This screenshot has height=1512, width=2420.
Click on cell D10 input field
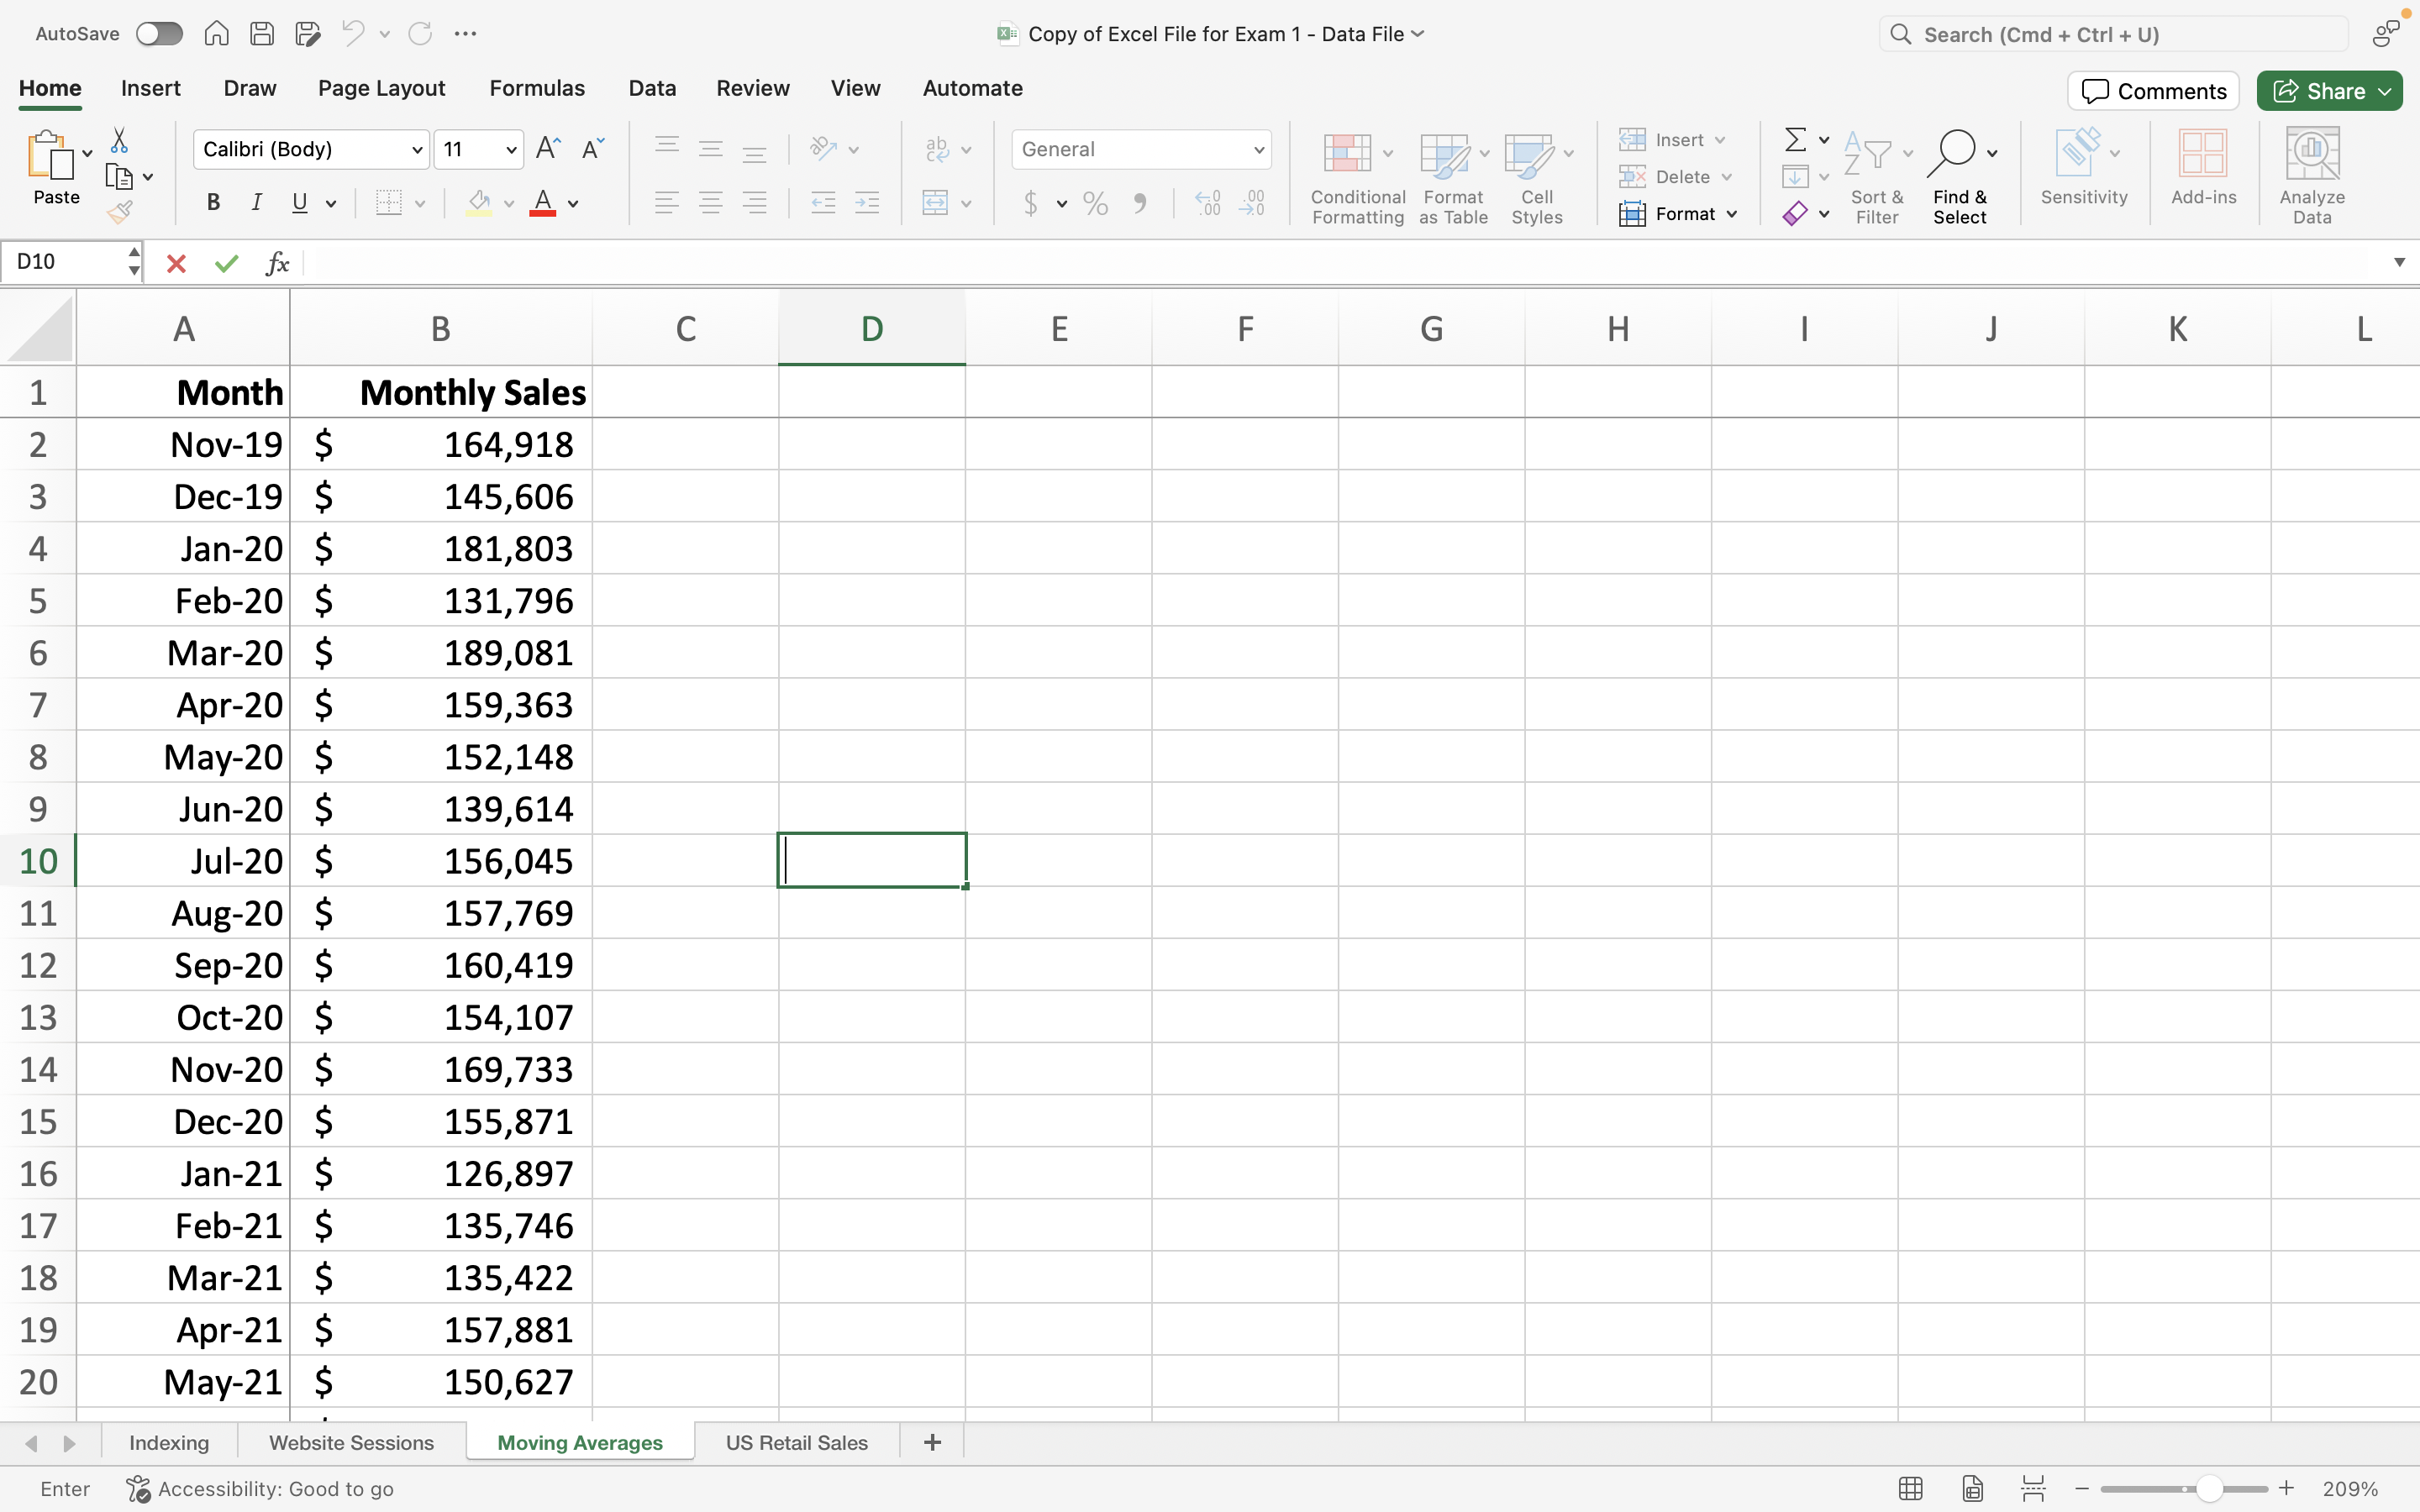tap(871, 858)
